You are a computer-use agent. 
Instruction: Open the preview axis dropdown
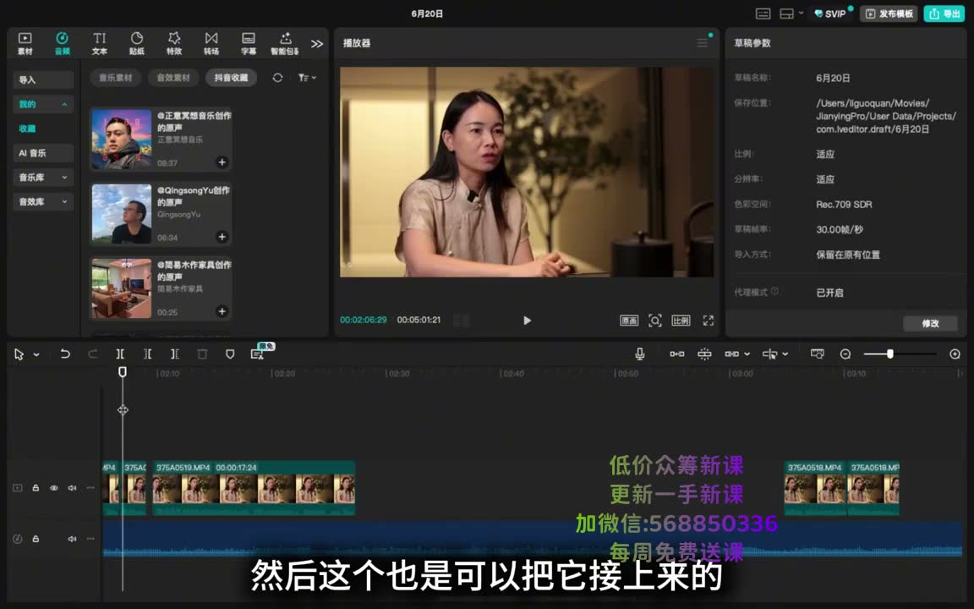click(785, 354)
